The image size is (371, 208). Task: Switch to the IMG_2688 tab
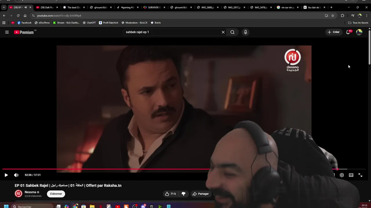(207, 8)
